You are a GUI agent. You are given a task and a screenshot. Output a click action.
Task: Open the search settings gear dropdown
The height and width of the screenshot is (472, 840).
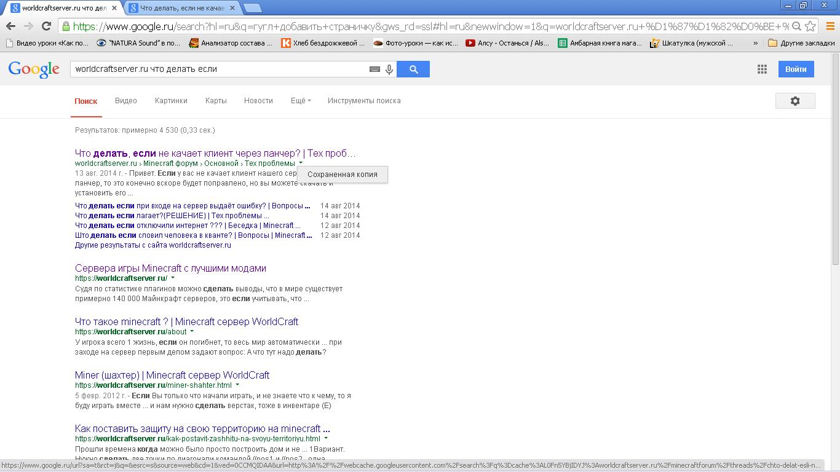coord(795,101)
